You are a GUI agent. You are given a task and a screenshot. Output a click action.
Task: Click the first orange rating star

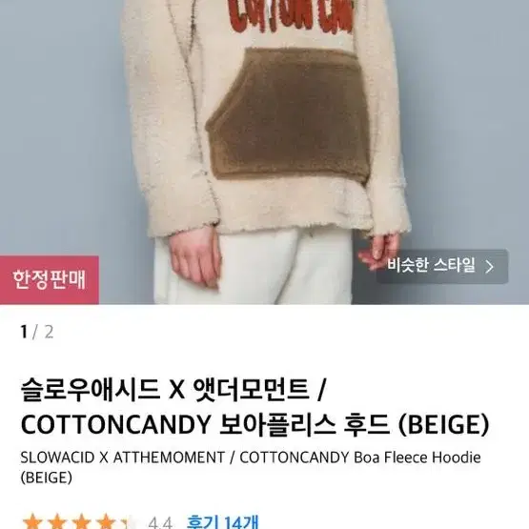32,521
